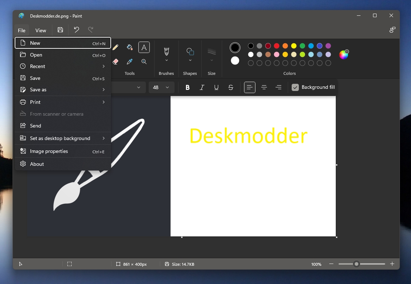Pick the red color swatch
This screenshot has width=411, height=284.
click(x=277, y=46)
